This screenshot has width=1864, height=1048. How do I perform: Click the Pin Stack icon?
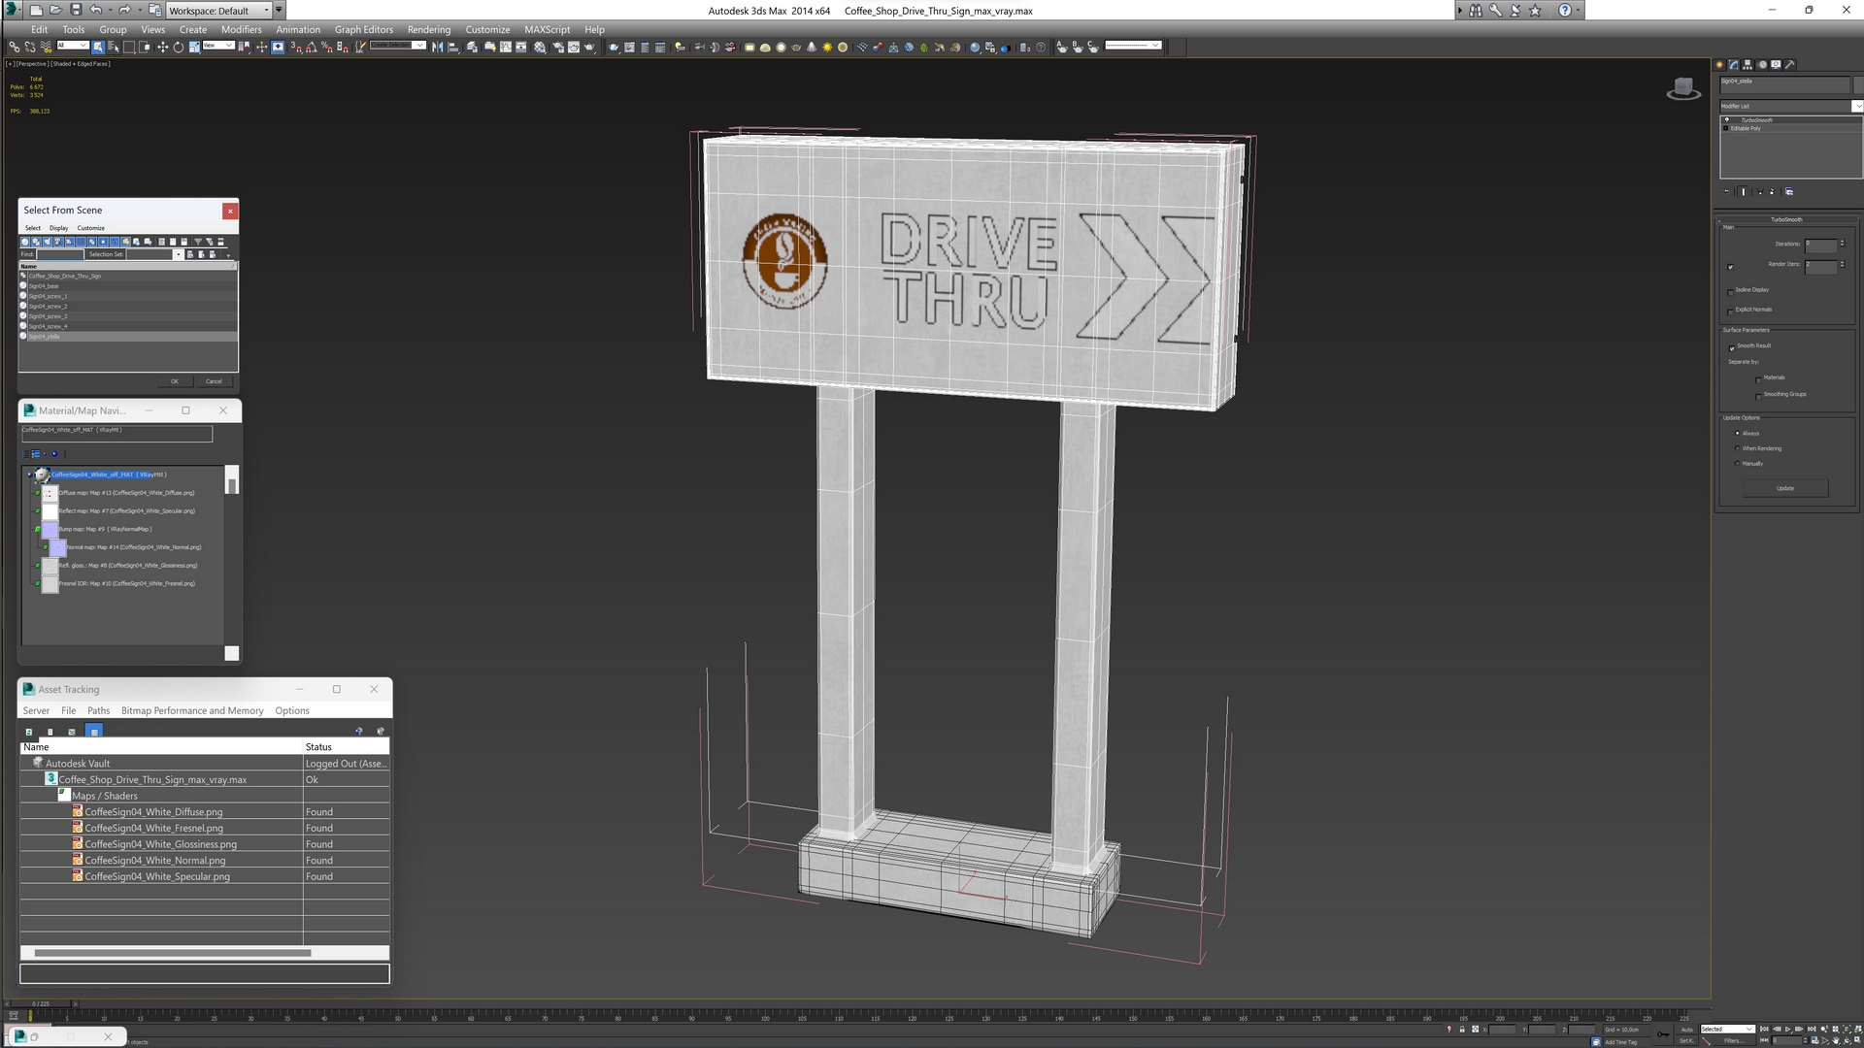point(1726,191)
